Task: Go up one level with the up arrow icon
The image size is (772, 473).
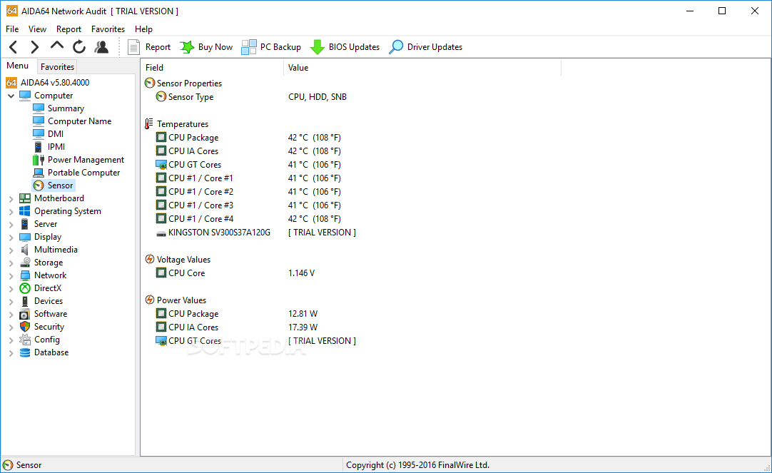Action: point(57,46)
